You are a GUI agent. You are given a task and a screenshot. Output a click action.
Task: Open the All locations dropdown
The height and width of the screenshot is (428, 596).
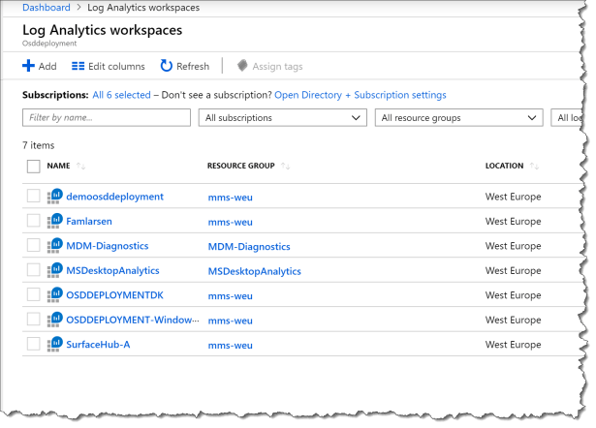[567, 118]
